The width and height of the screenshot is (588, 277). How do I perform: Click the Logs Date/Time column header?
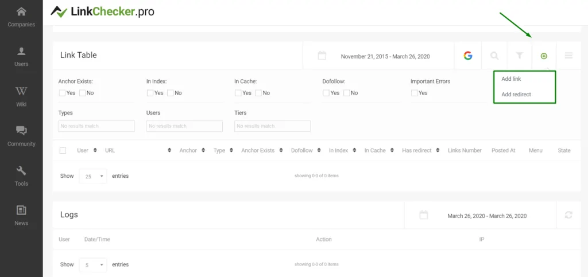click(x=97, y=239)
